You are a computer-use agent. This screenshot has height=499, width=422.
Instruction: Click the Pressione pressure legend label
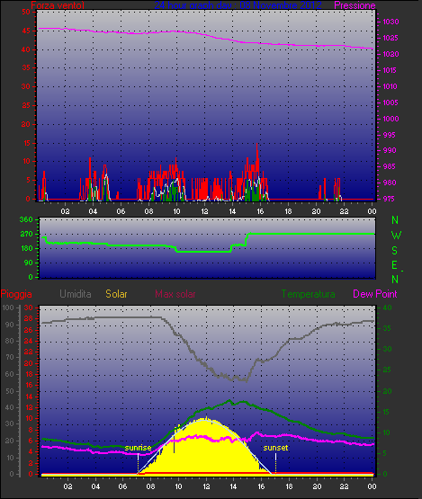(x=355, y=5)
